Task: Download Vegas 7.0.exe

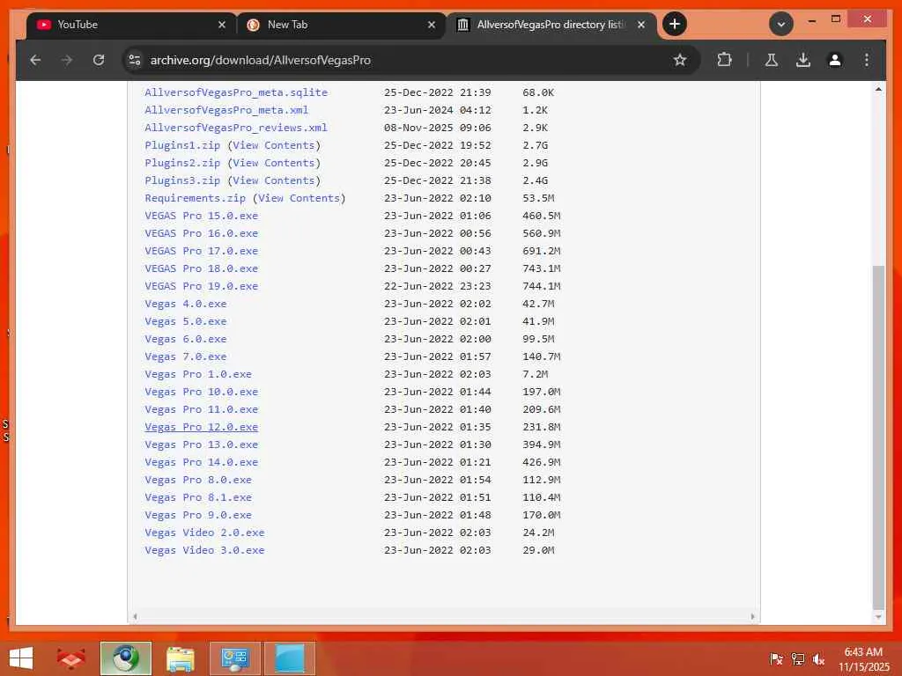Action: click(185, 356)
